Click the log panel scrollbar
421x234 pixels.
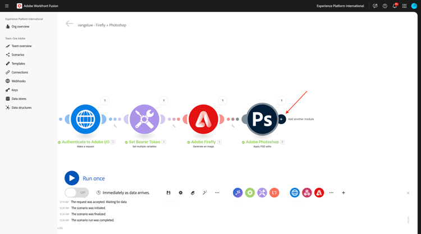tap(409, 220)
